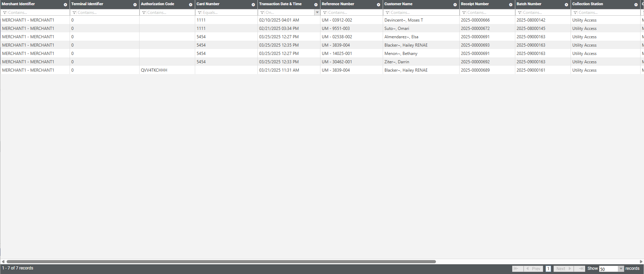
Task: Click filter icon in Terminal Identifier filter
Action: click(x=74, y=13)
